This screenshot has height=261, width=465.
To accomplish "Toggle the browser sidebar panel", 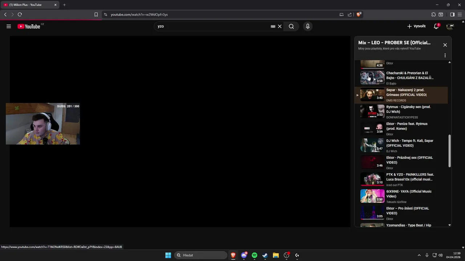I will [x=452, y=14].
